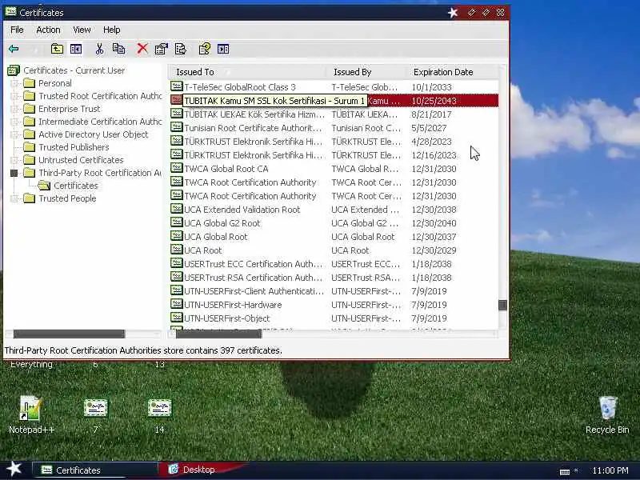The image size is (640, 480).
Task: Click the Cut scissors toolbar icon
Action: 99,49
